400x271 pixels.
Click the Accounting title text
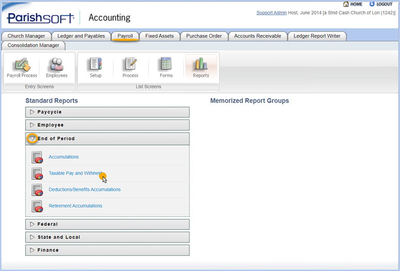pos(109,17)
